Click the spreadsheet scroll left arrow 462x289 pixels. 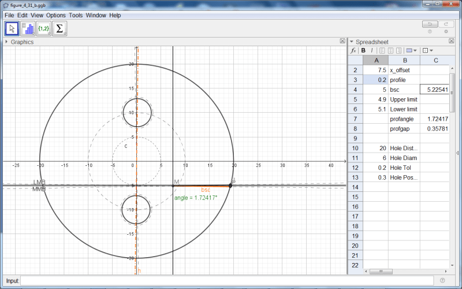click(366, 271)
